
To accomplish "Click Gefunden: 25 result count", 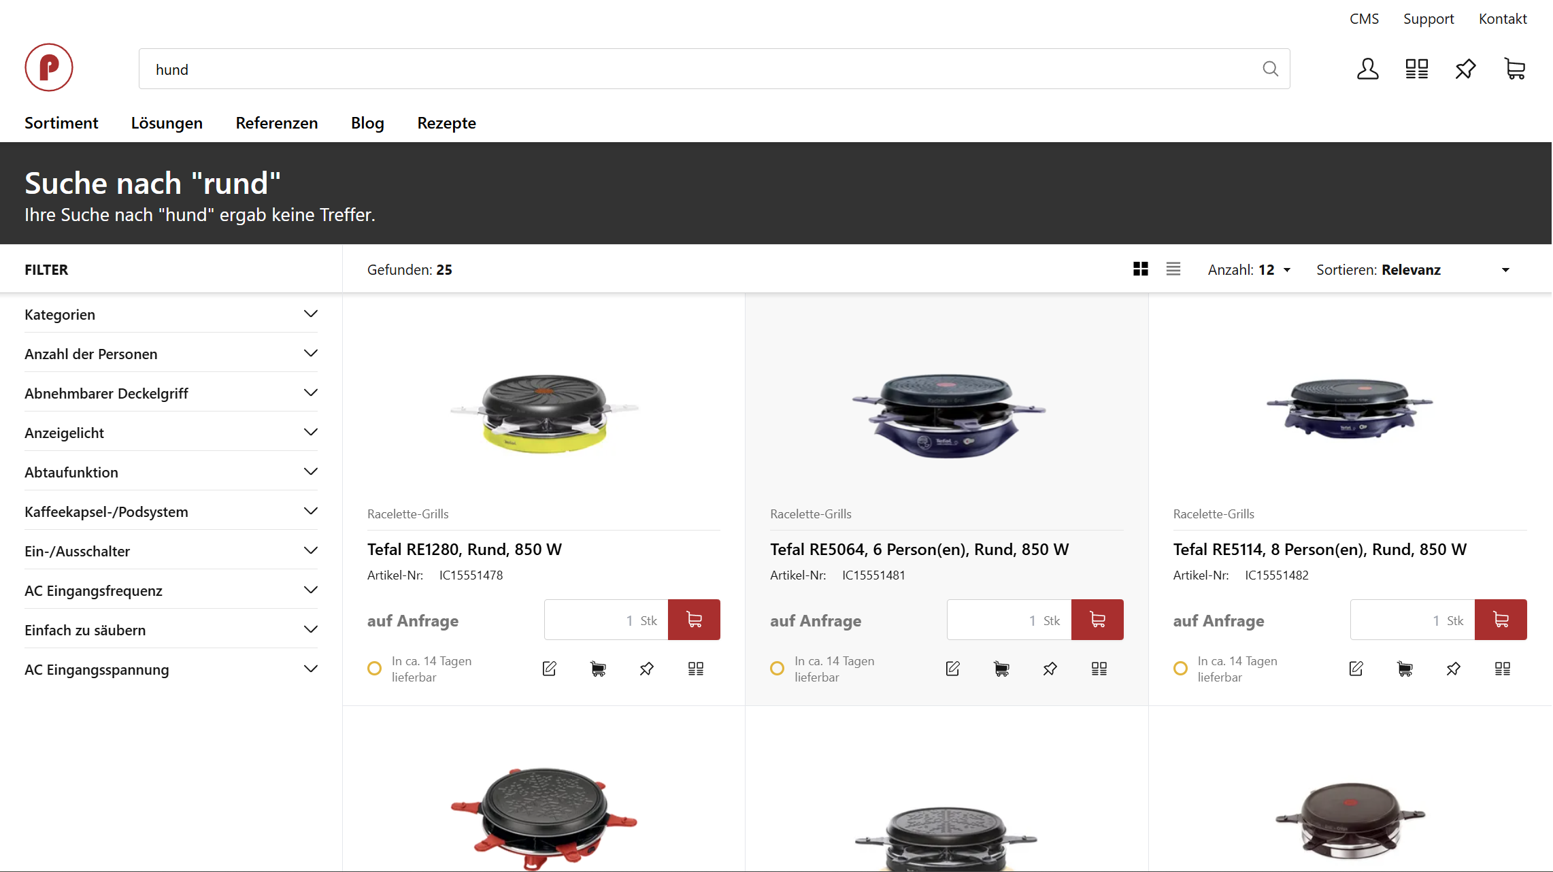I will point(410,269).
